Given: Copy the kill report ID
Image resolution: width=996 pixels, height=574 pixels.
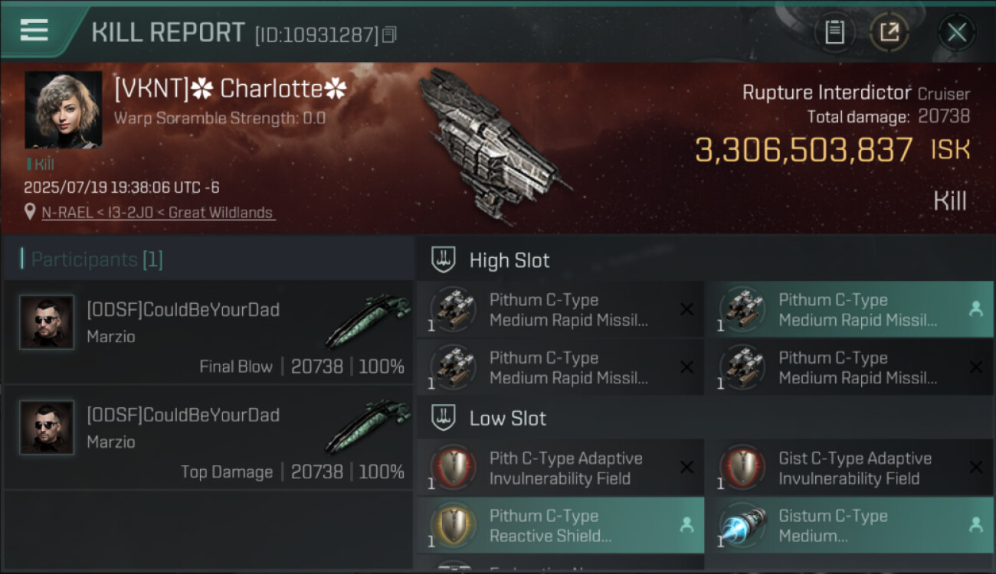Looking at the screenshot, I should [390, 34].
